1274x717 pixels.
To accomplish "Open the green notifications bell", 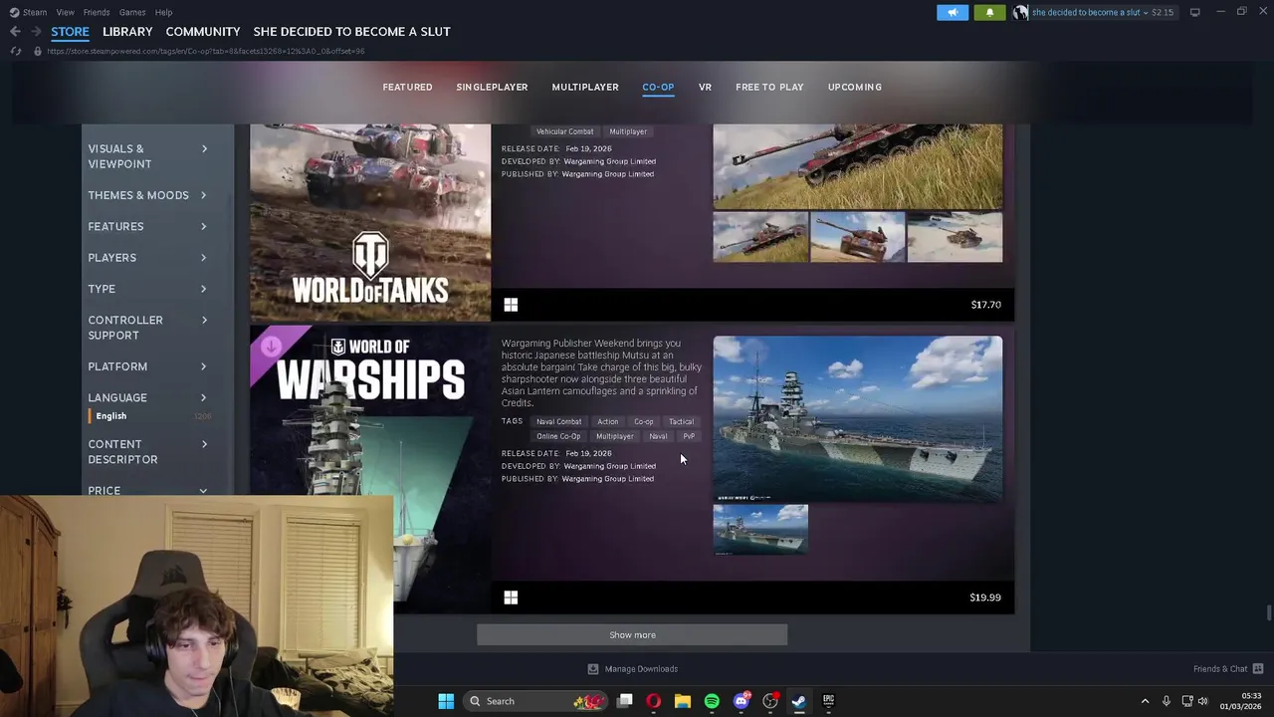I will click(989, 12).
